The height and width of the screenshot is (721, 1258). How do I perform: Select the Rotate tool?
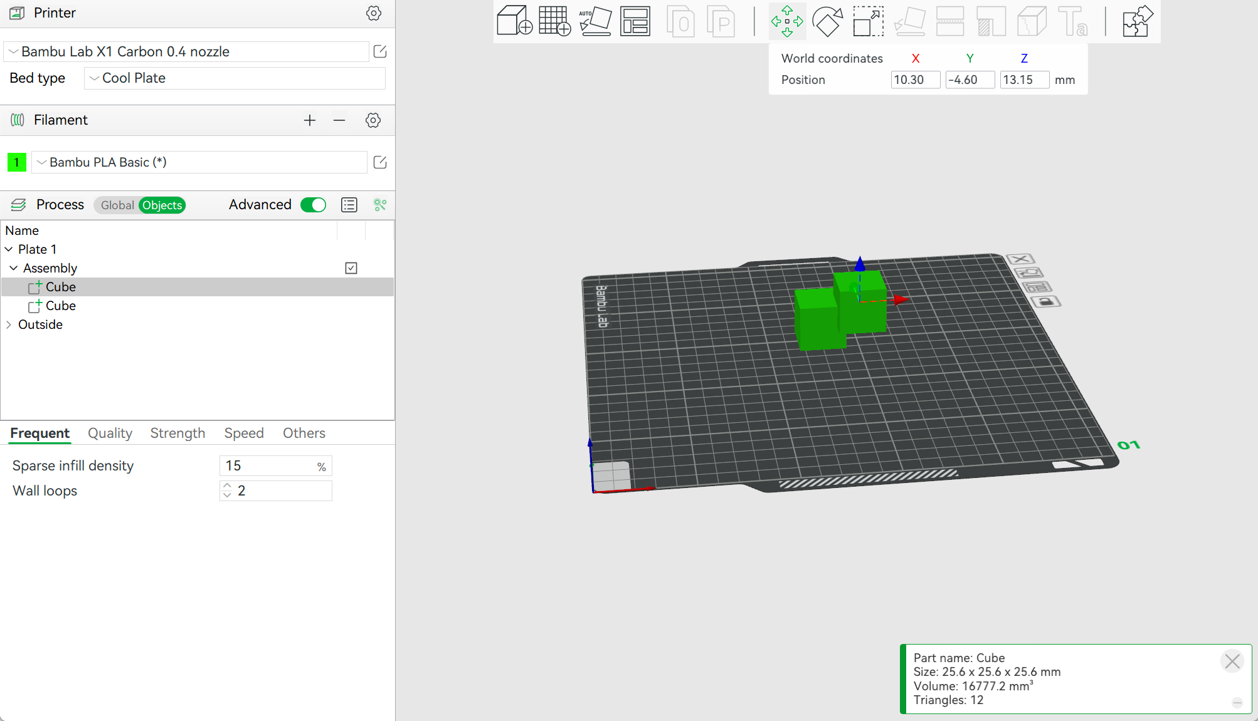click(x=827, y=21)
